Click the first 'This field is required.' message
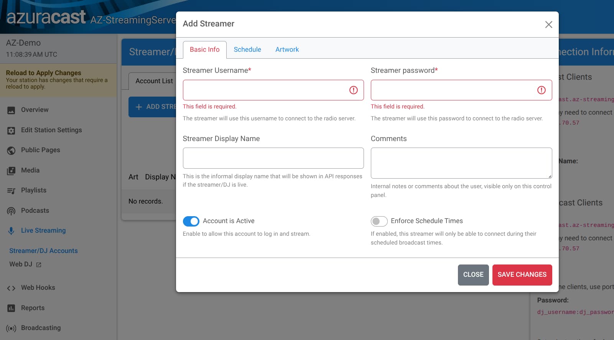 pyautogui.click(x=210, y=107)
